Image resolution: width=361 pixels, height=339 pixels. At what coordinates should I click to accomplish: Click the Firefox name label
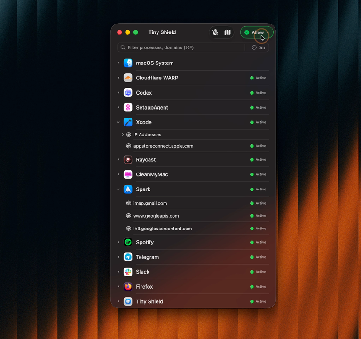coord(144,287)
